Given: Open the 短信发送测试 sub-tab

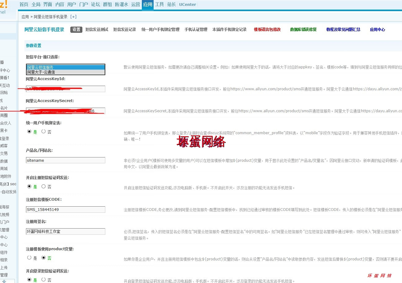Looking at the screenshot, I should point(97,30).
